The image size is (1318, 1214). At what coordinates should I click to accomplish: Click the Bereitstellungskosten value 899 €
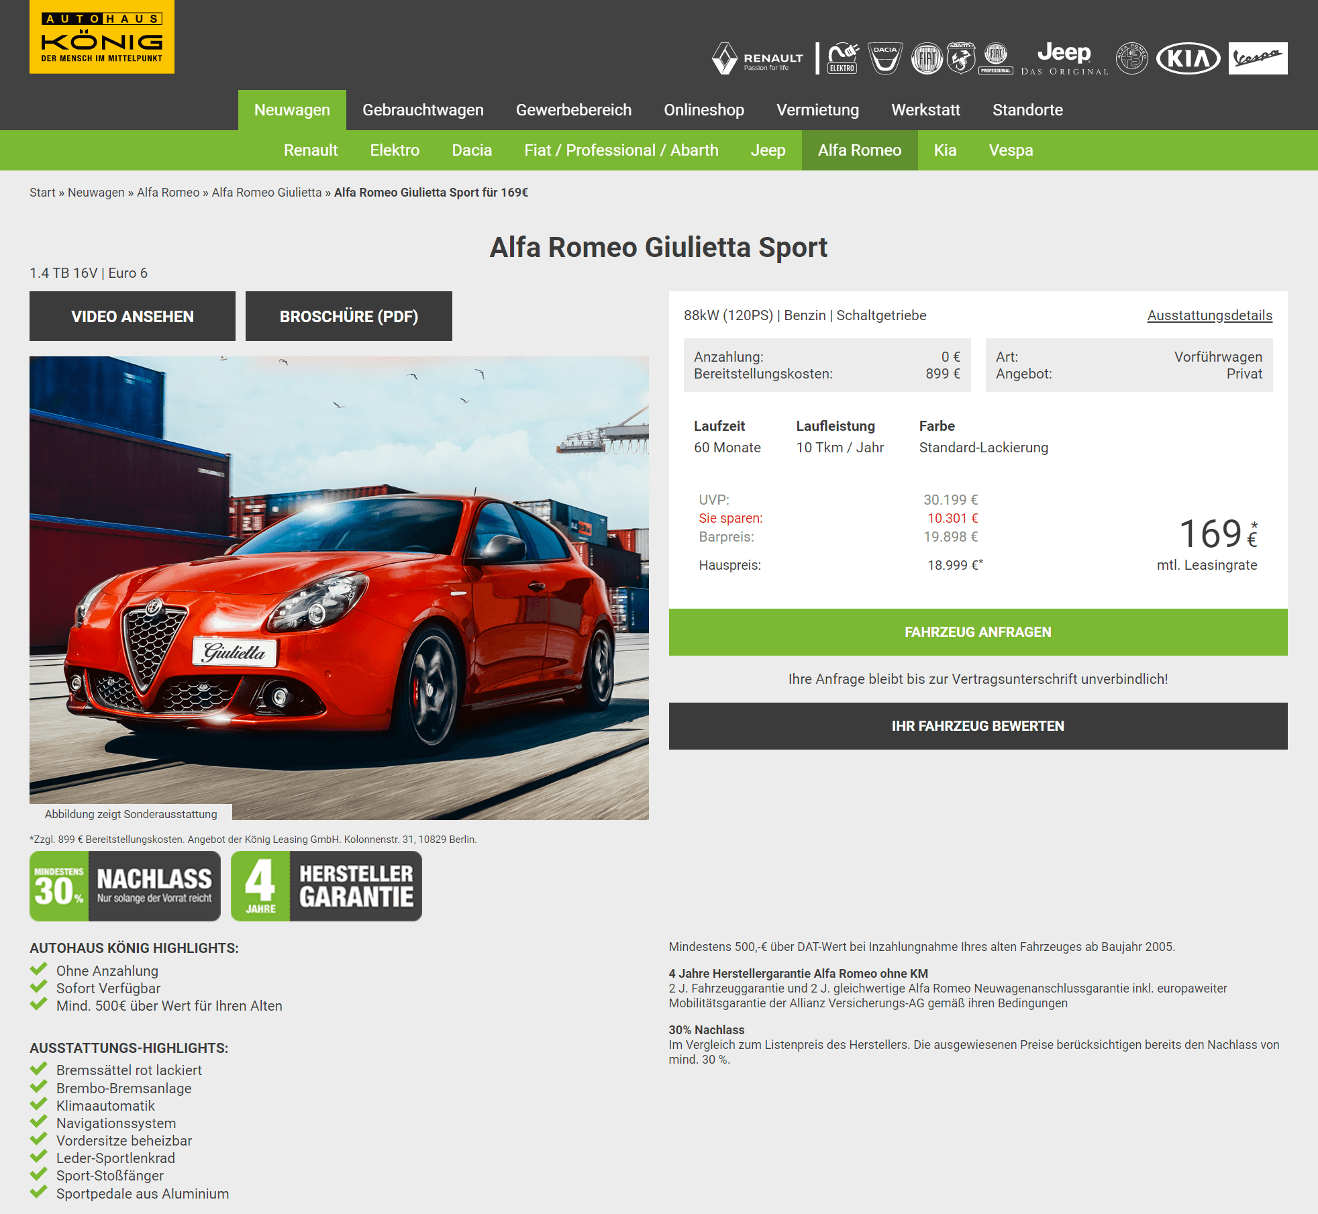point(943,374)
